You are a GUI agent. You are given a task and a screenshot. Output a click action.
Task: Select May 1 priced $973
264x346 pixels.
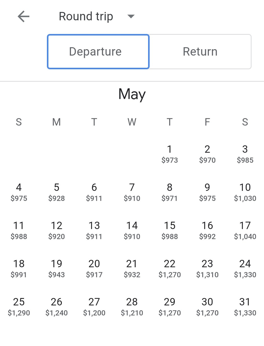[170, 154]
